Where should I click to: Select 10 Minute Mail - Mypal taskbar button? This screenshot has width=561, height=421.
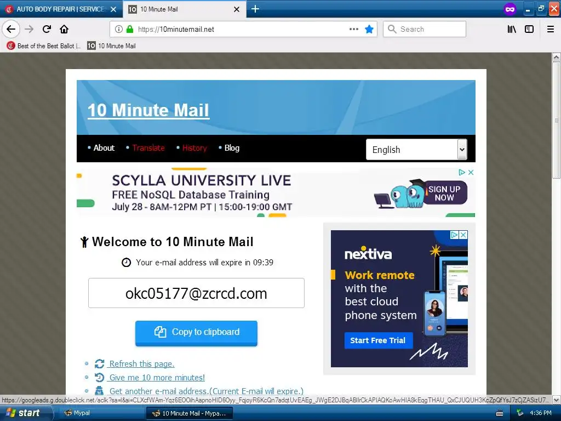pyautogui.click(x=190, y=413)
